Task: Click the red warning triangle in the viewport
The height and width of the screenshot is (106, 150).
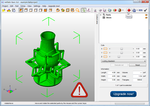Action: (79, 90)
